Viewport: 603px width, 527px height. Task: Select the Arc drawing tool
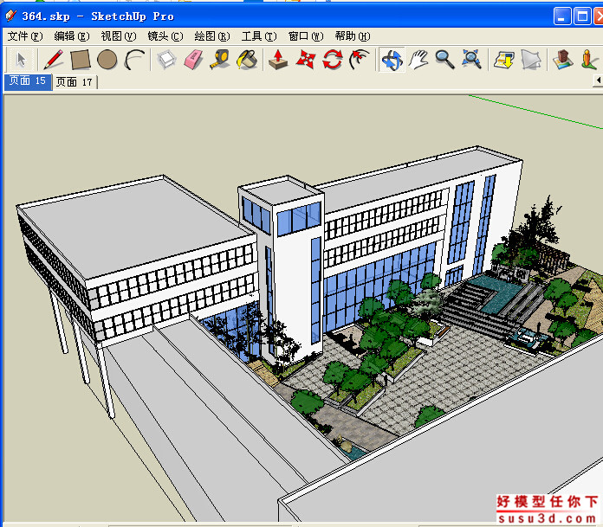[x=134, y=60]
